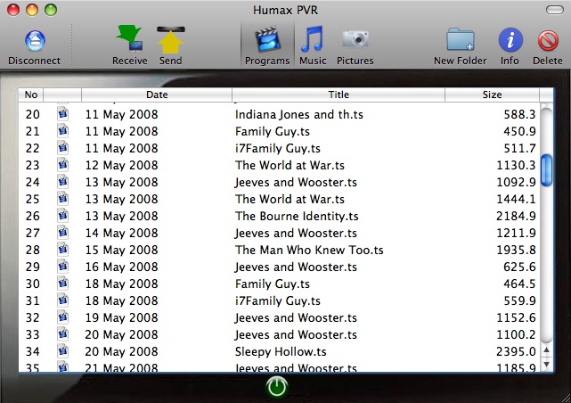The width and height of the screenshot is (571, 403).
Task: Click the 19 May 2008 date cell
Action: pos(122,317)
